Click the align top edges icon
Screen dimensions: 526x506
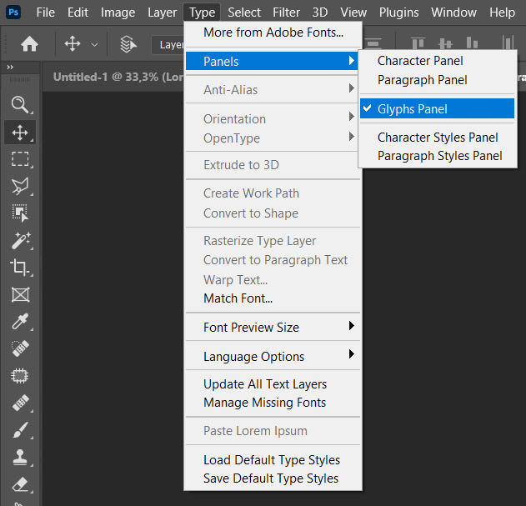point(418,43)
